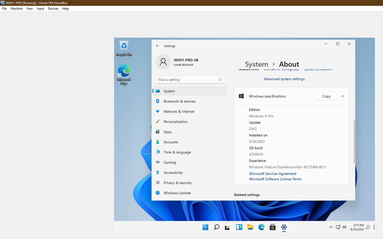This screenshot has height=239, width=383.
Task: Click the Windows Feature Experience Pack text
Action: 287,167
